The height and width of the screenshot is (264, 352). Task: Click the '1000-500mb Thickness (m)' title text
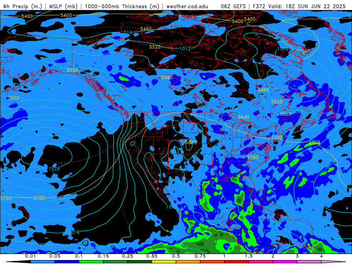[x=122, y=7]
